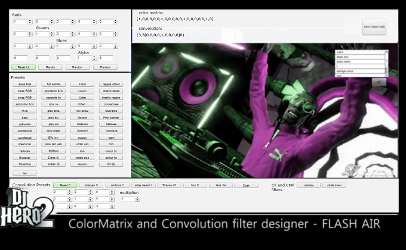Screen dimensions: 406x250
Task: Click the green Reset LL button
Action: [x=23, y=67]
